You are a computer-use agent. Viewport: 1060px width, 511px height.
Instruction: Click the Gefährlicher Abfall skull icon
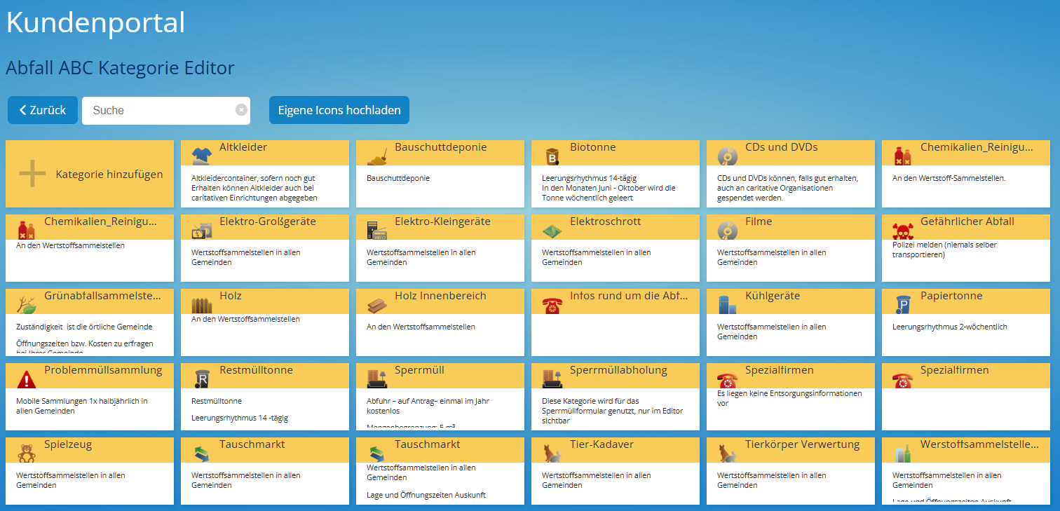[902, 230]
